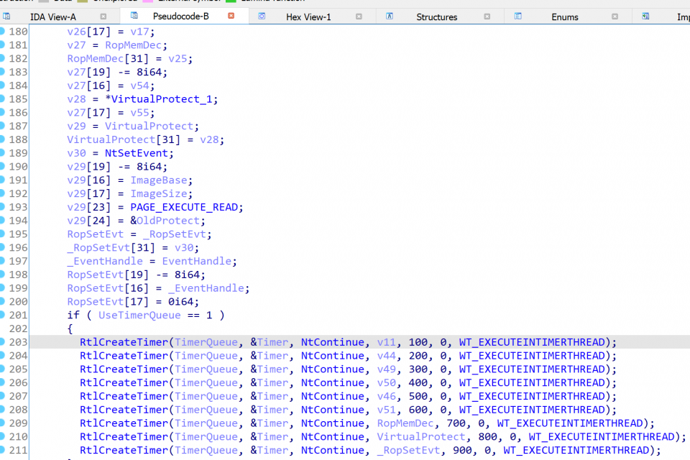Switch to the IDA View-A tab
Image resolution: width=690 pixels, height=460 pixels.
point(52,17)
